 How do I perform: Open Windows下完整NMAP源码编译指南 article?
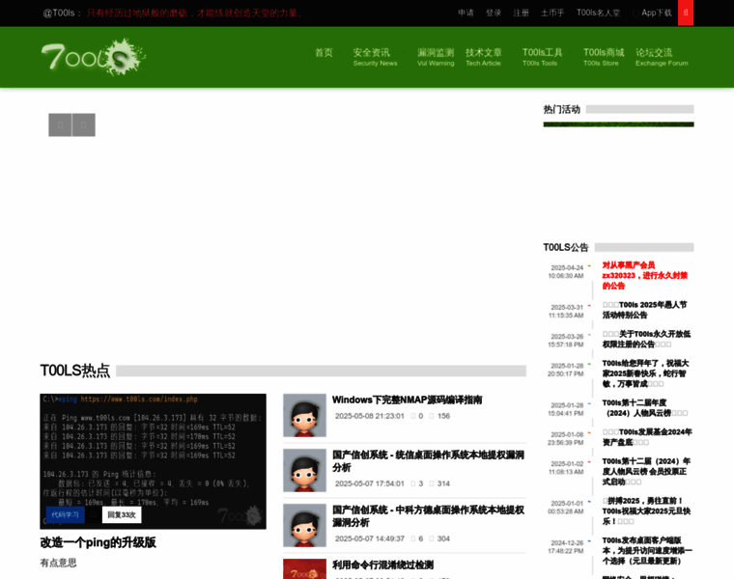(407, 400)
